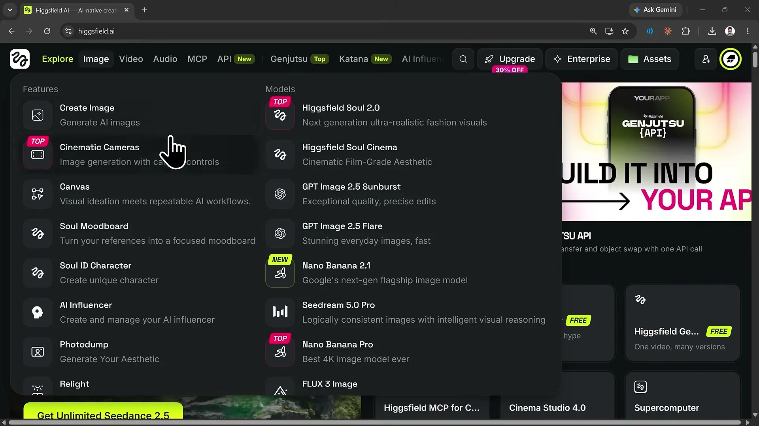Viewport: 759px width, 426px height.
Task: Choose the Seedream 5.0 Pro bars icon
Action: click(280, 312)
